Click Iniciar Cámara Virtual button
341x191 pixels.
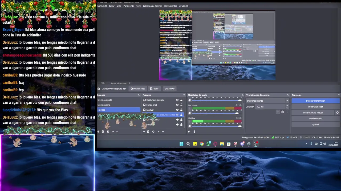tap(313, 113)
